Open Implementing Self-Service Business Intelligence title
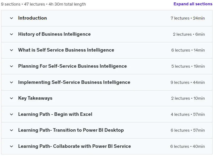The width and height of the screenshot is (213, 156). click(x=74, y=82)
